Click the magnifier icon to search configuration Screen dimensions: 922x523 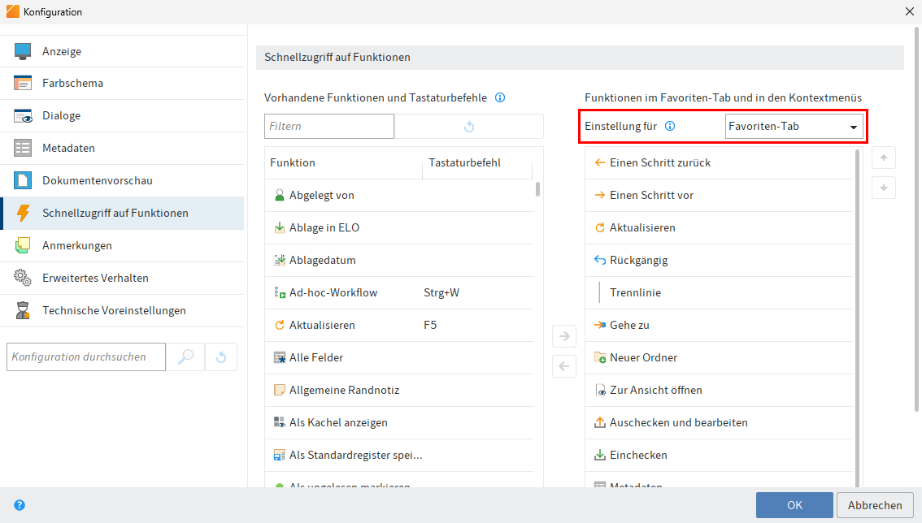[x=185, y=357]
